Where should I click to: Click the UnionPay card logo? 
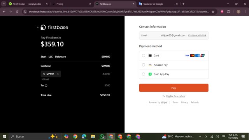[202, 56]
